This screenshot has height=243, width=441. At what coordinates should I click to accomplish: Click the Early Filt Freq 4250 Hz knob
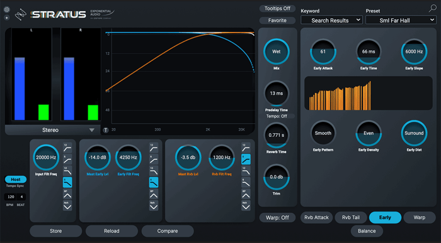point(129,158)
